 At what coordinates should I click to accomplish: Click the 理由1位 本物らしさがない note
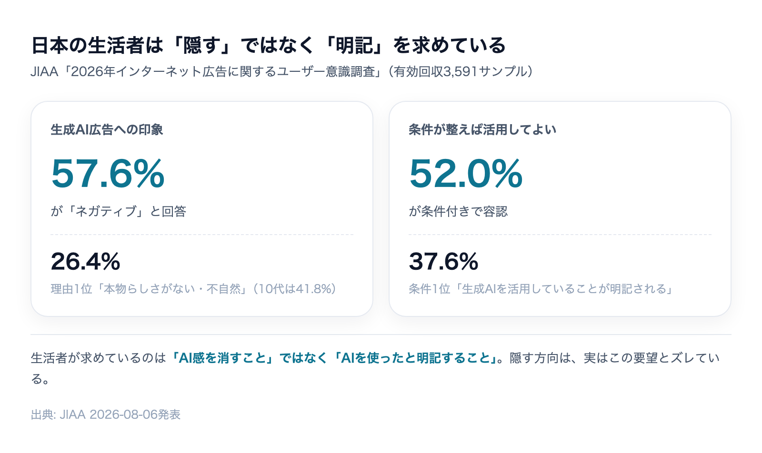(x=194, y=289)
